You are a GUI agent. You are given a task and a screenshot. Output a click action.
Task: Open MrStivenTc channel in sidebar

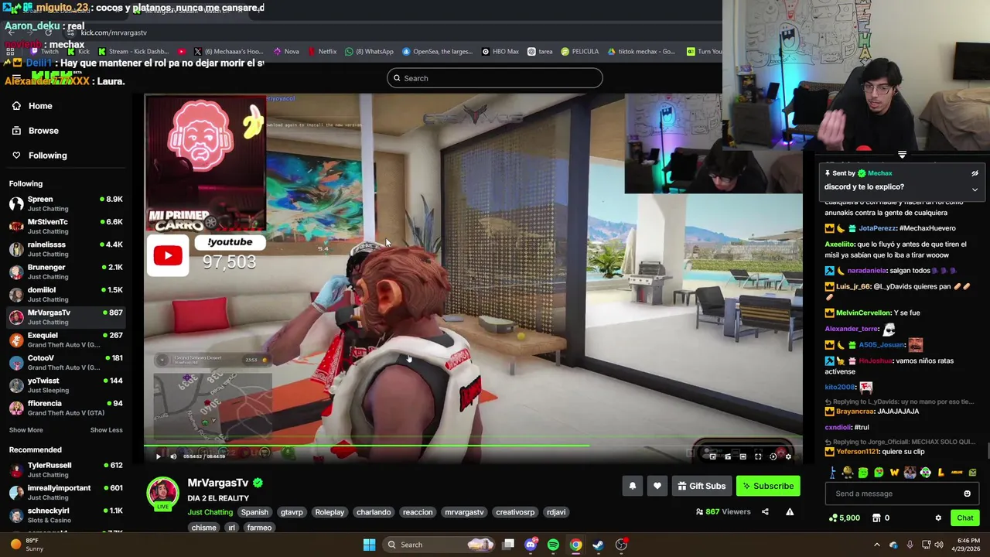click(66, 226)
